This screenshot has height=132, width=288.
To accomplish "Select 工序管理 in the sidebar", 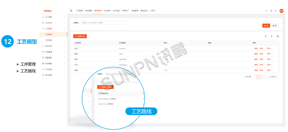I will [53, 34].
